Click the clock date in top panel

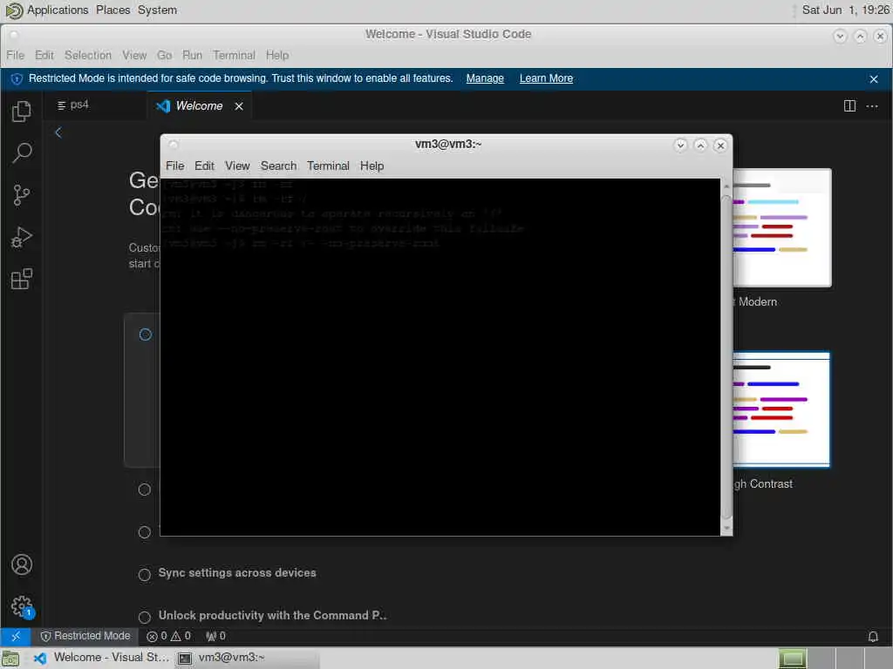pyautogui.click(x=845, y=10)
